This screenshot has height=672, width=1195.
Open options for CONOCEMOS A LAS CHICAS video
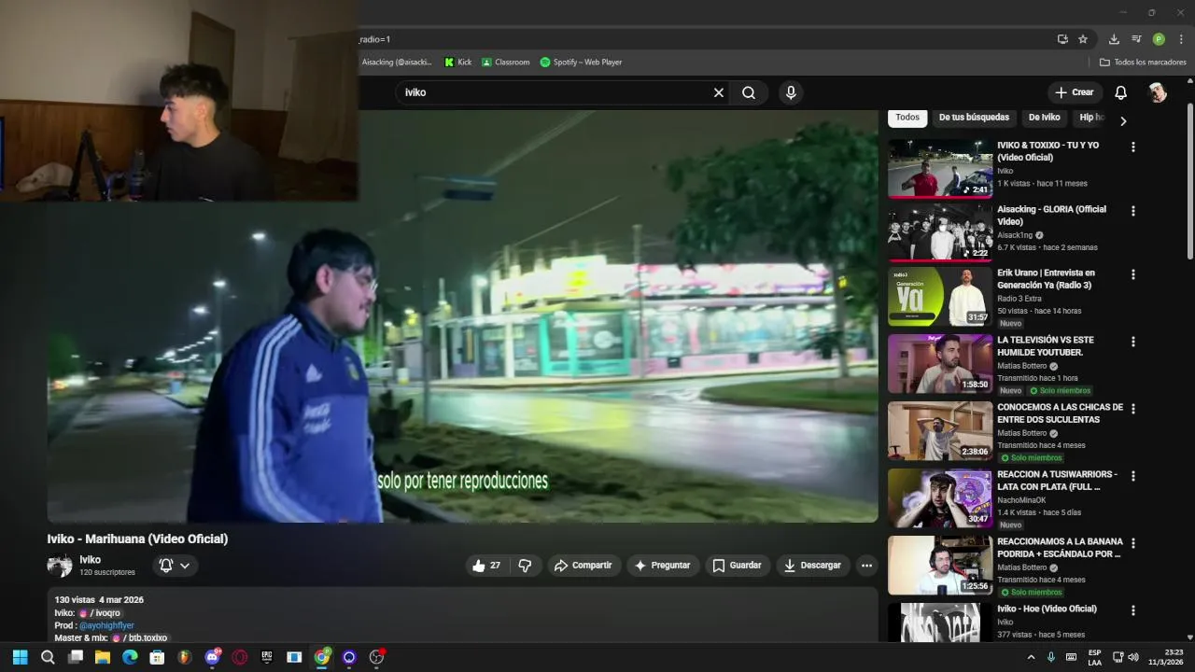1133,410
